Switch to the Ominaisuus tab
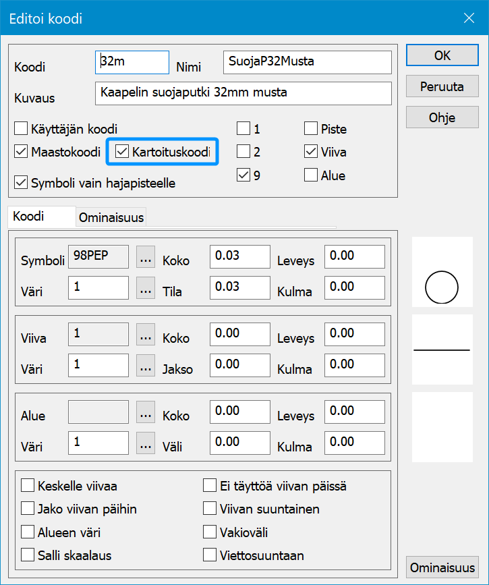This screenshot has width=489, height=585. 111,218
